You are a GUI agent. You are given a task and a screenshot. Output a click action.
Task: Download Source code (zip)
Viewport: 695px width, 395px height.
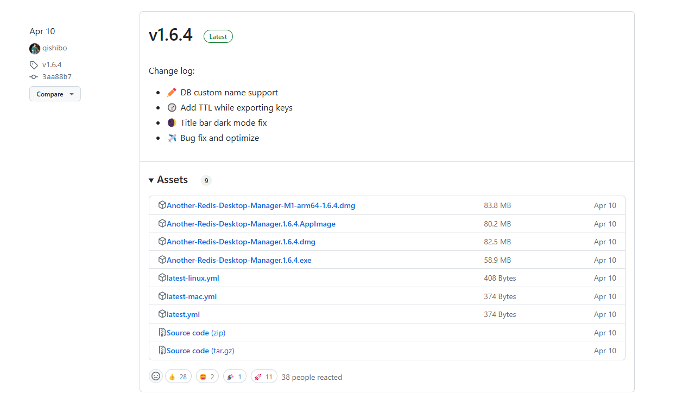(196, 333)
